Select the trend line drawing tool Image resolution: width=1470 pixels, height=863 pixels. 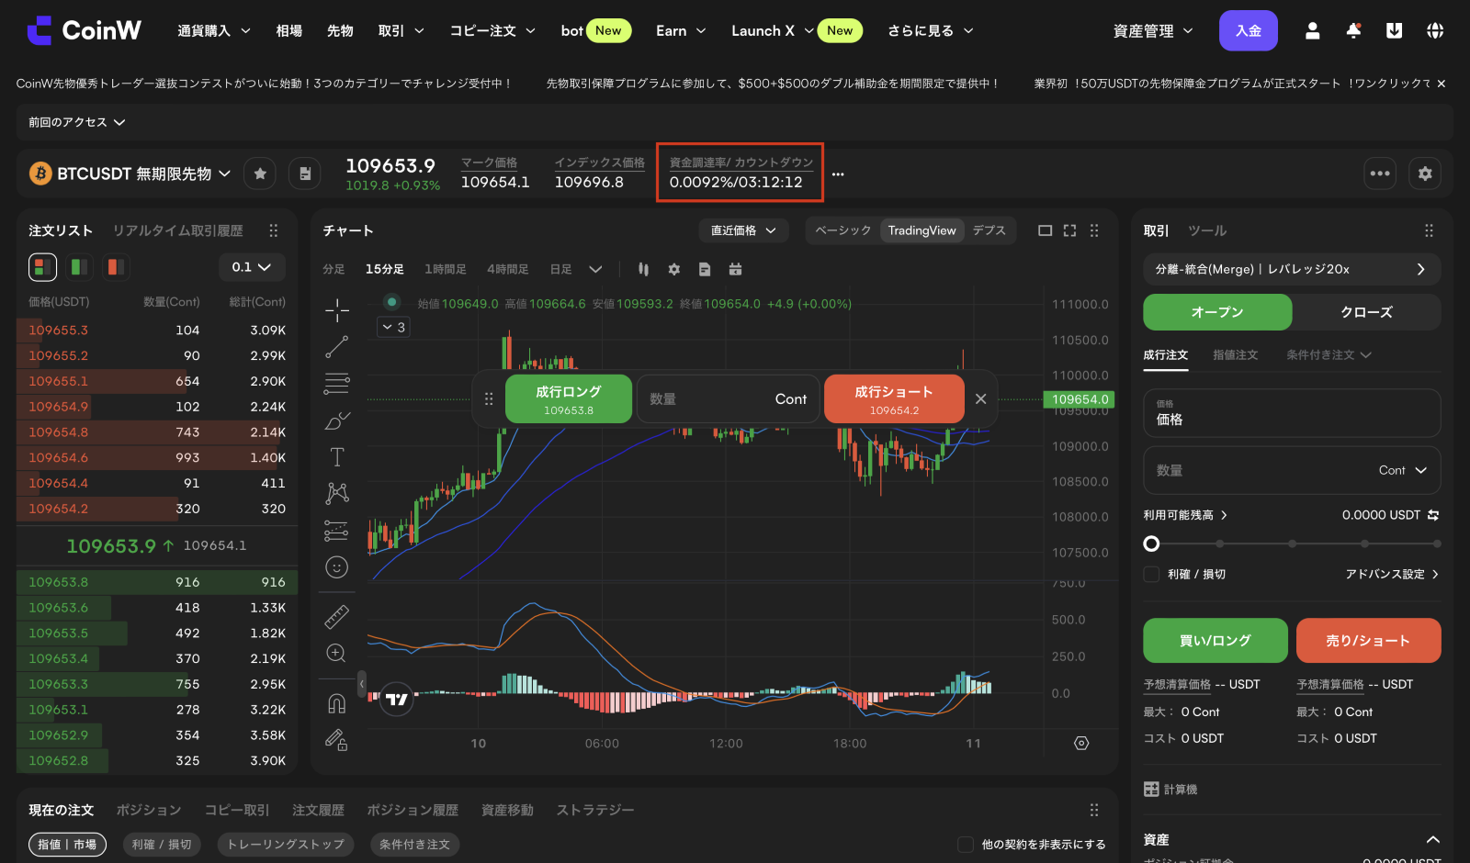[x=336, y=347]
